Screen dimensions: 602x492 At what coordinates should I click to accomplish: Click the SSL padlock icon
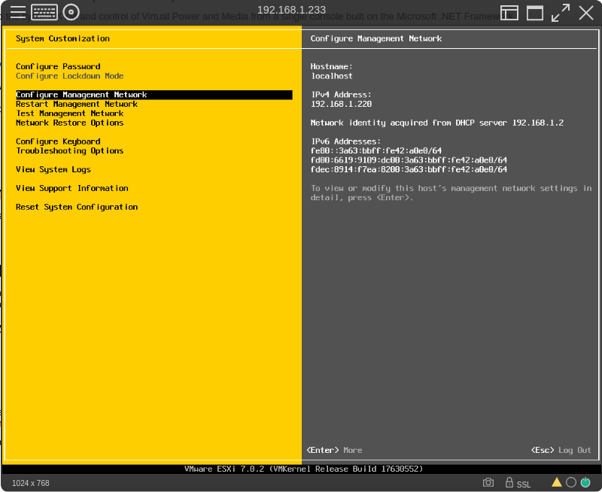pyautogui.click(x=509, y=482)
